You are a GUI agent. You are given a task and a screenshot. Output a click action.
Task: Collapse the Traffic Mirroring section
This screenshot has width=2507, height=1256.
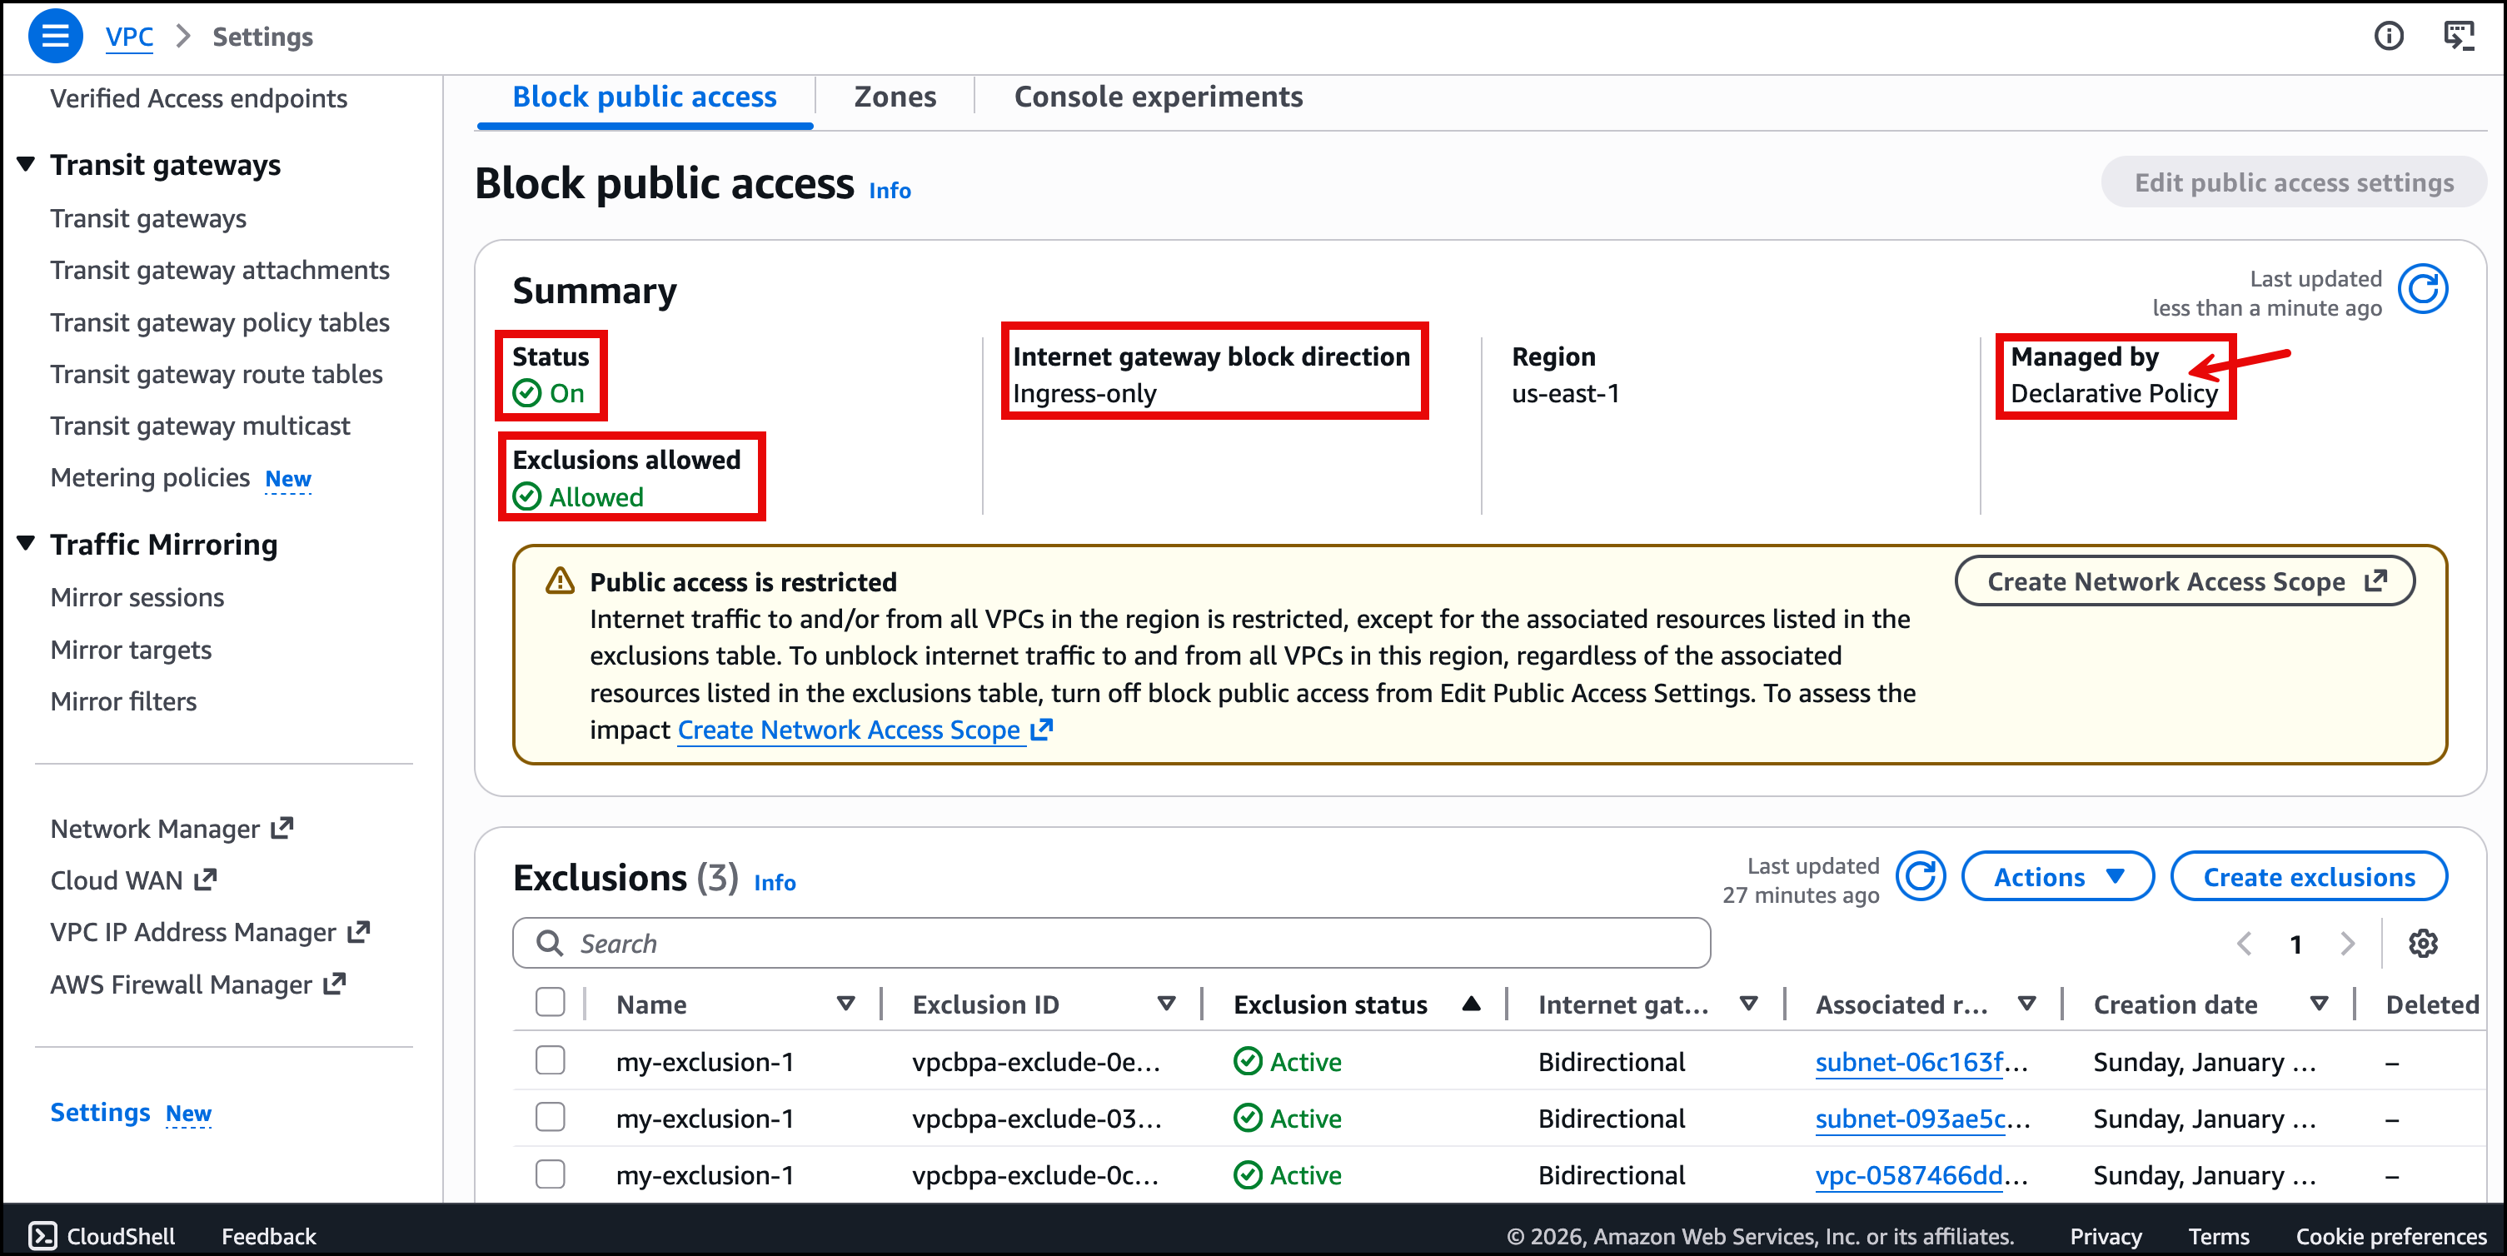(x=27, y=543)
